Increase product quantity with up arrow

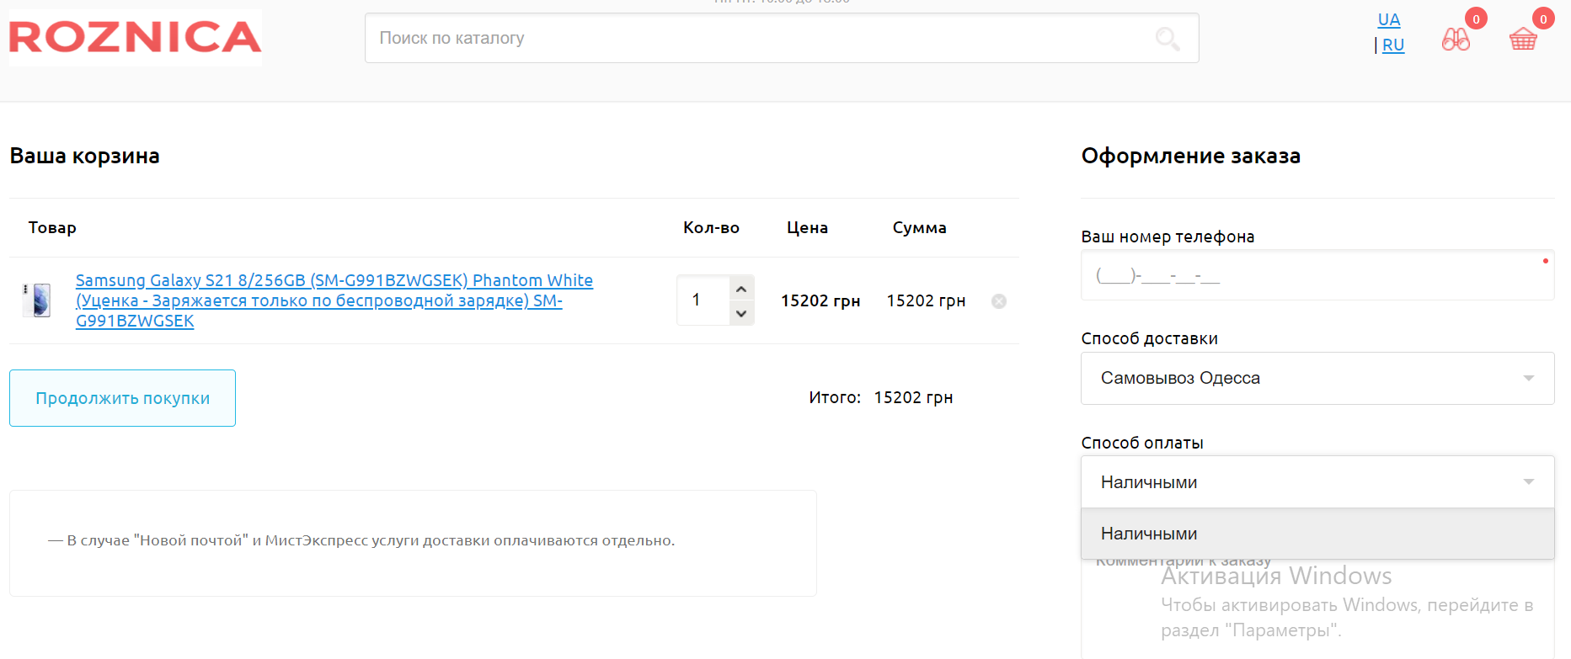[x=741, y=289]
